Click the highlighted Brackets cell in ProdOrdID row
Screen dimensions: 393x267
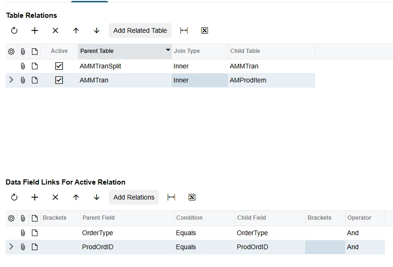325,247
